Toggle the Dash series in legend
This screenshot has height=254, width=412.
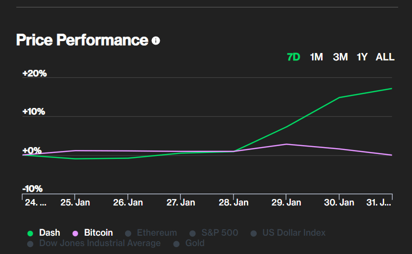pos(49,233)
